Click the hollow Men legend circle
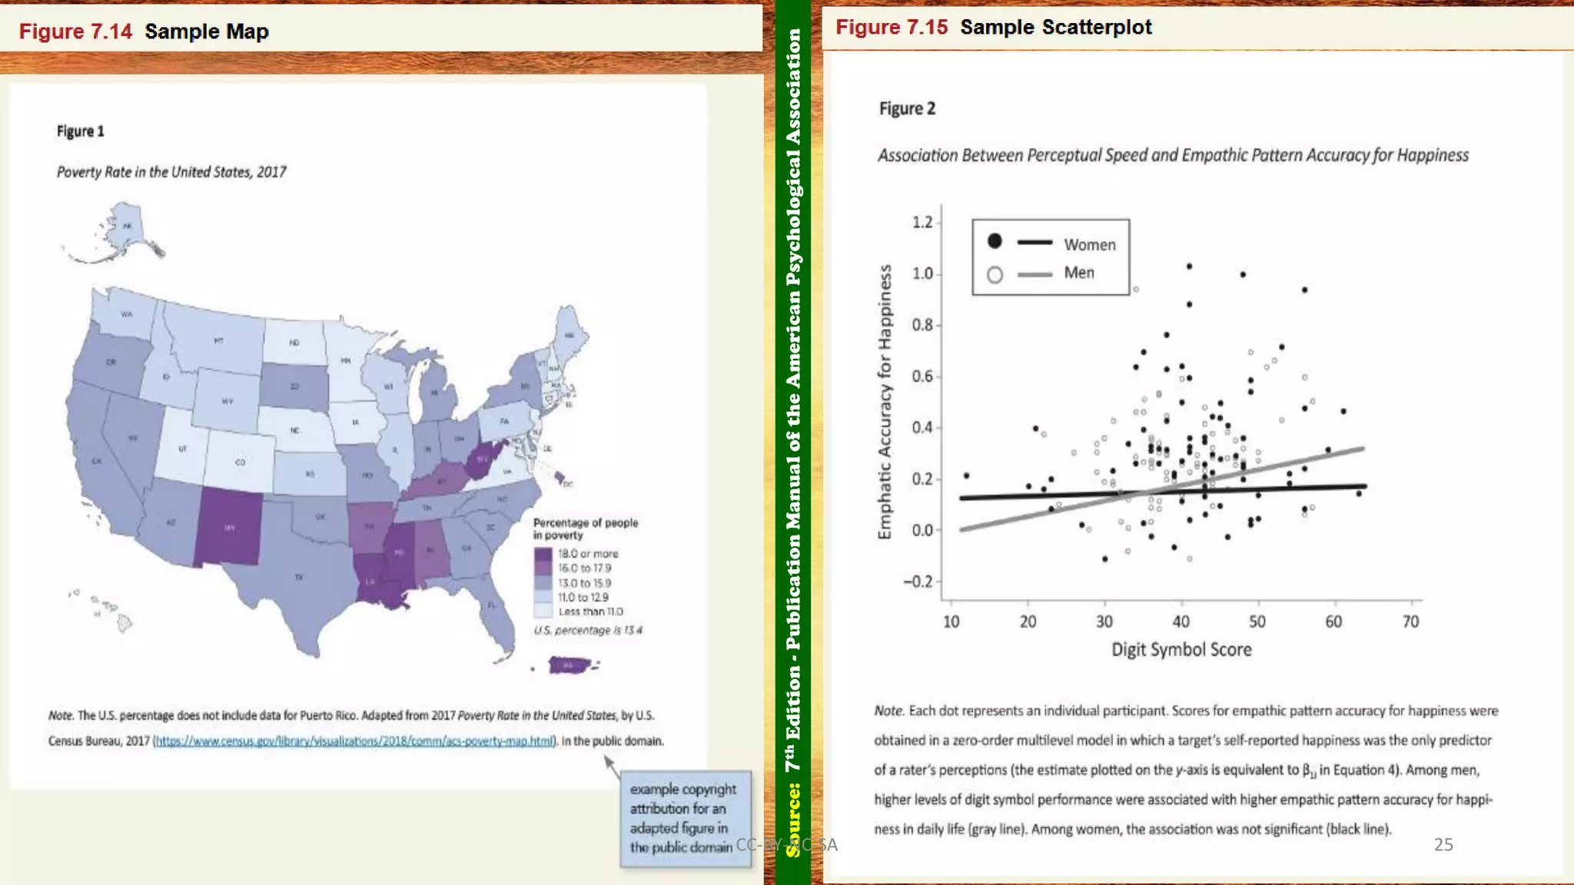1574x885 pixels. [995, 274]
